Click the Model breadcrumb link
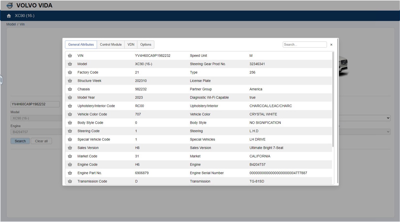The width and height of the screenshot is (400, 222). [x=11, y=24]
